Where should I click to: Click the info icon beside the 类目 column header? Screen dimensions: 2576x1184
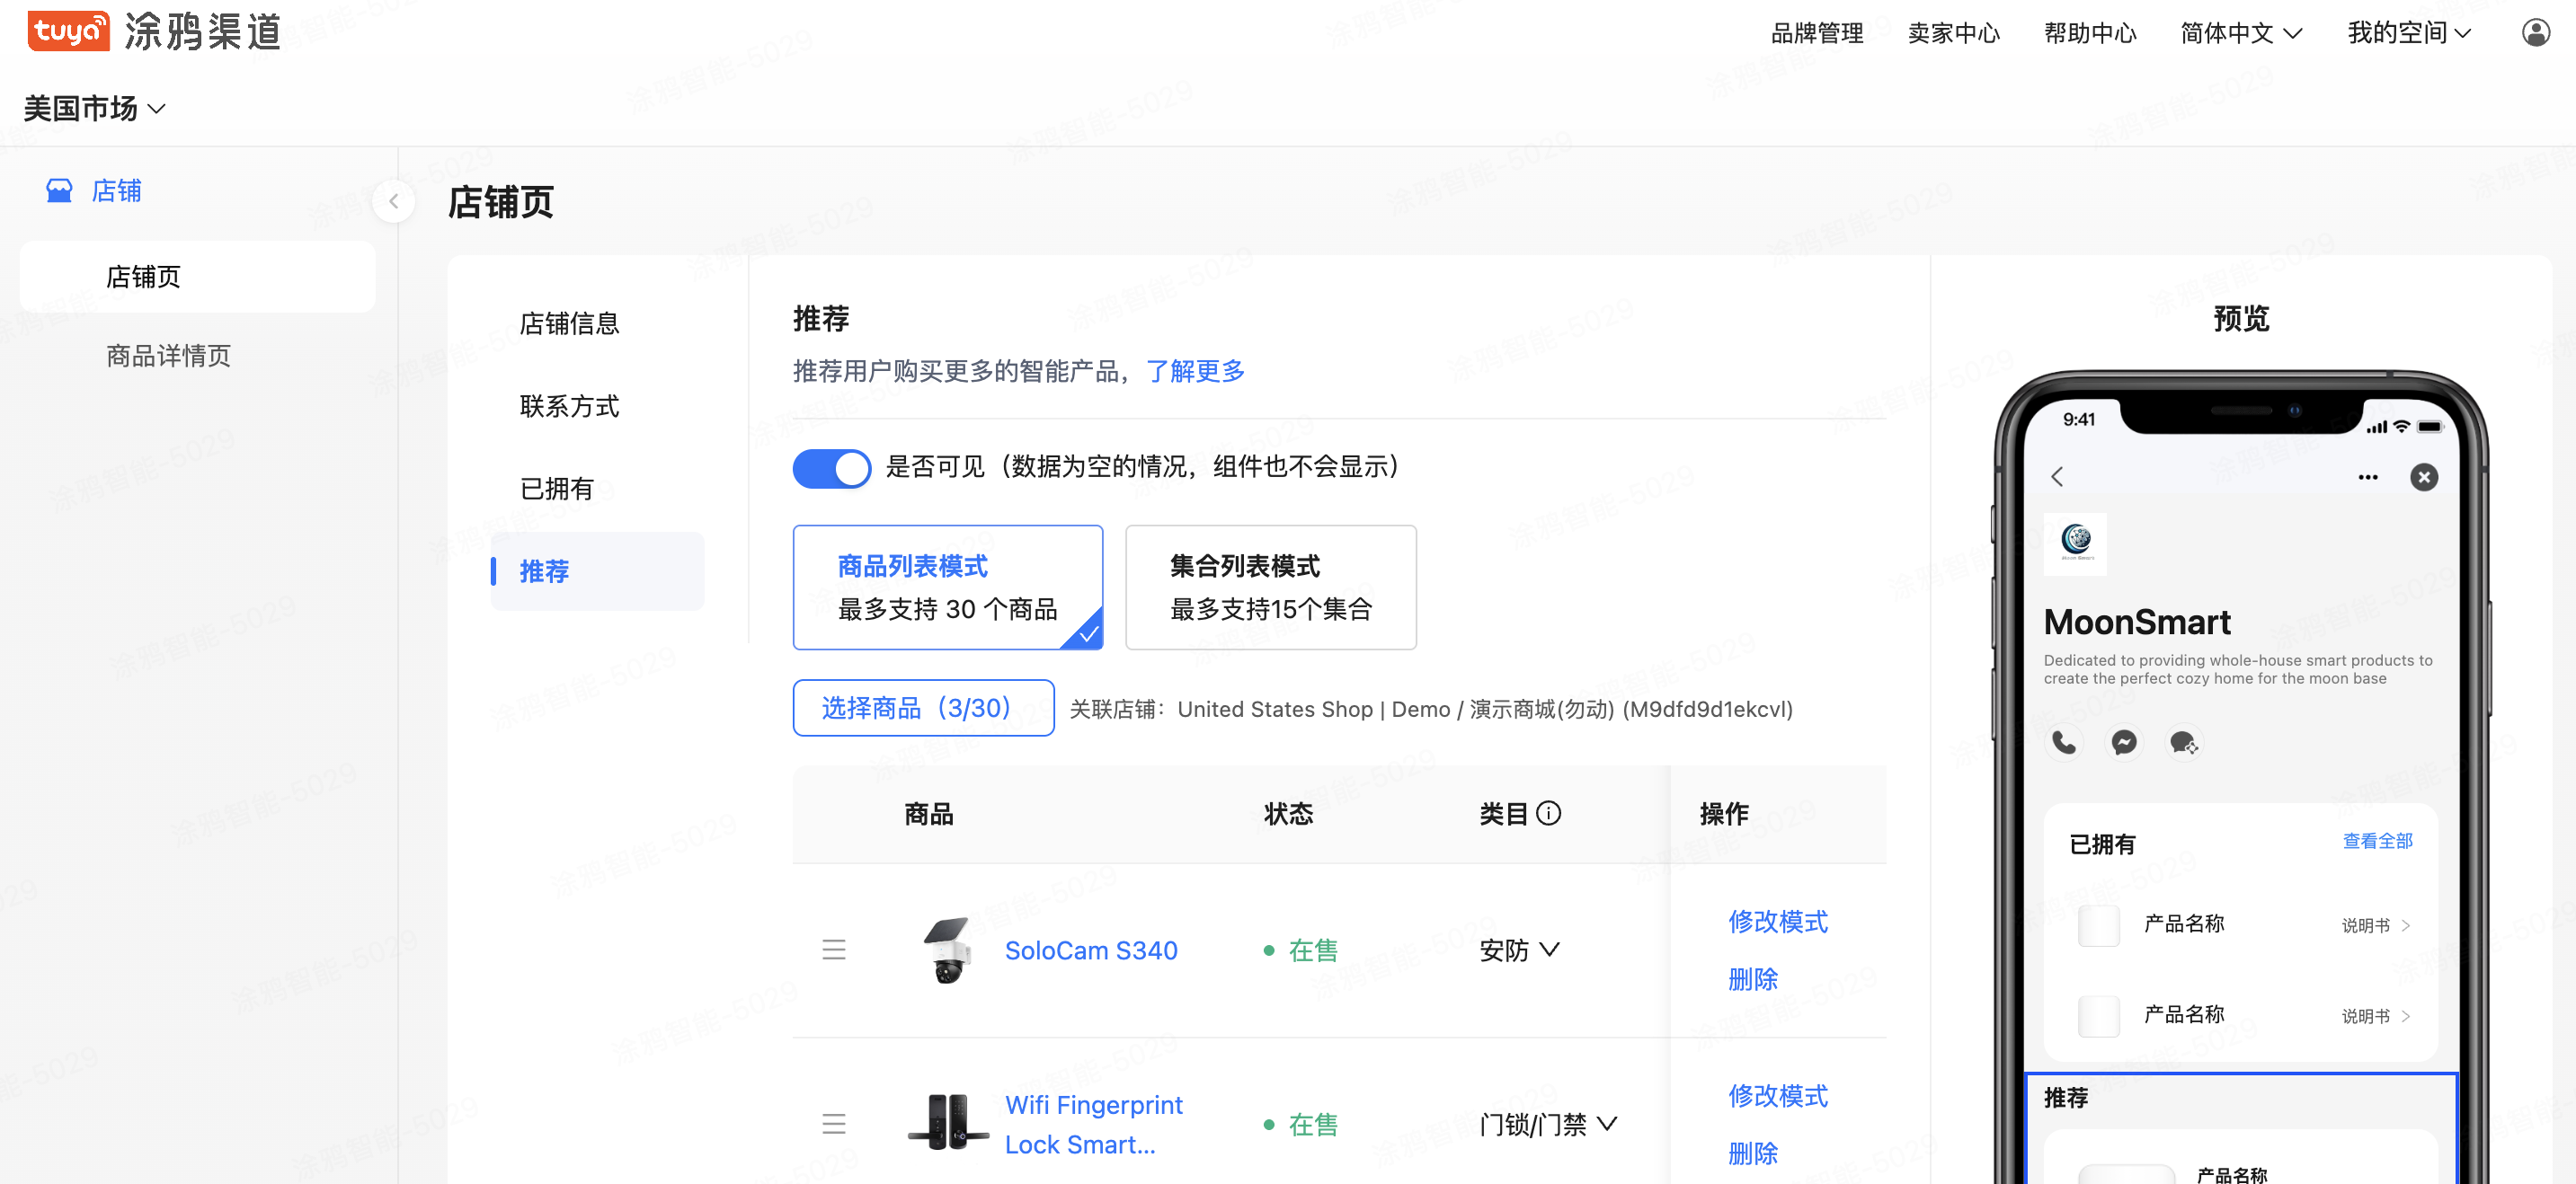1550,812
